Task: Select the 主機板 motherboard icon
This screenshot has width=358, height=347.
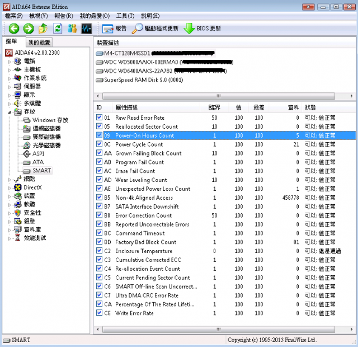Action: click(x=17, y=69)
